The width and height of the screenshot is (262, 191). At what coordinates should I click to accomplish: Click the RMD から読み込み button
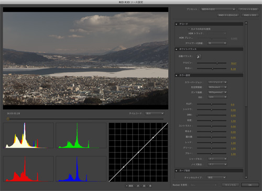tap(228, 15)
